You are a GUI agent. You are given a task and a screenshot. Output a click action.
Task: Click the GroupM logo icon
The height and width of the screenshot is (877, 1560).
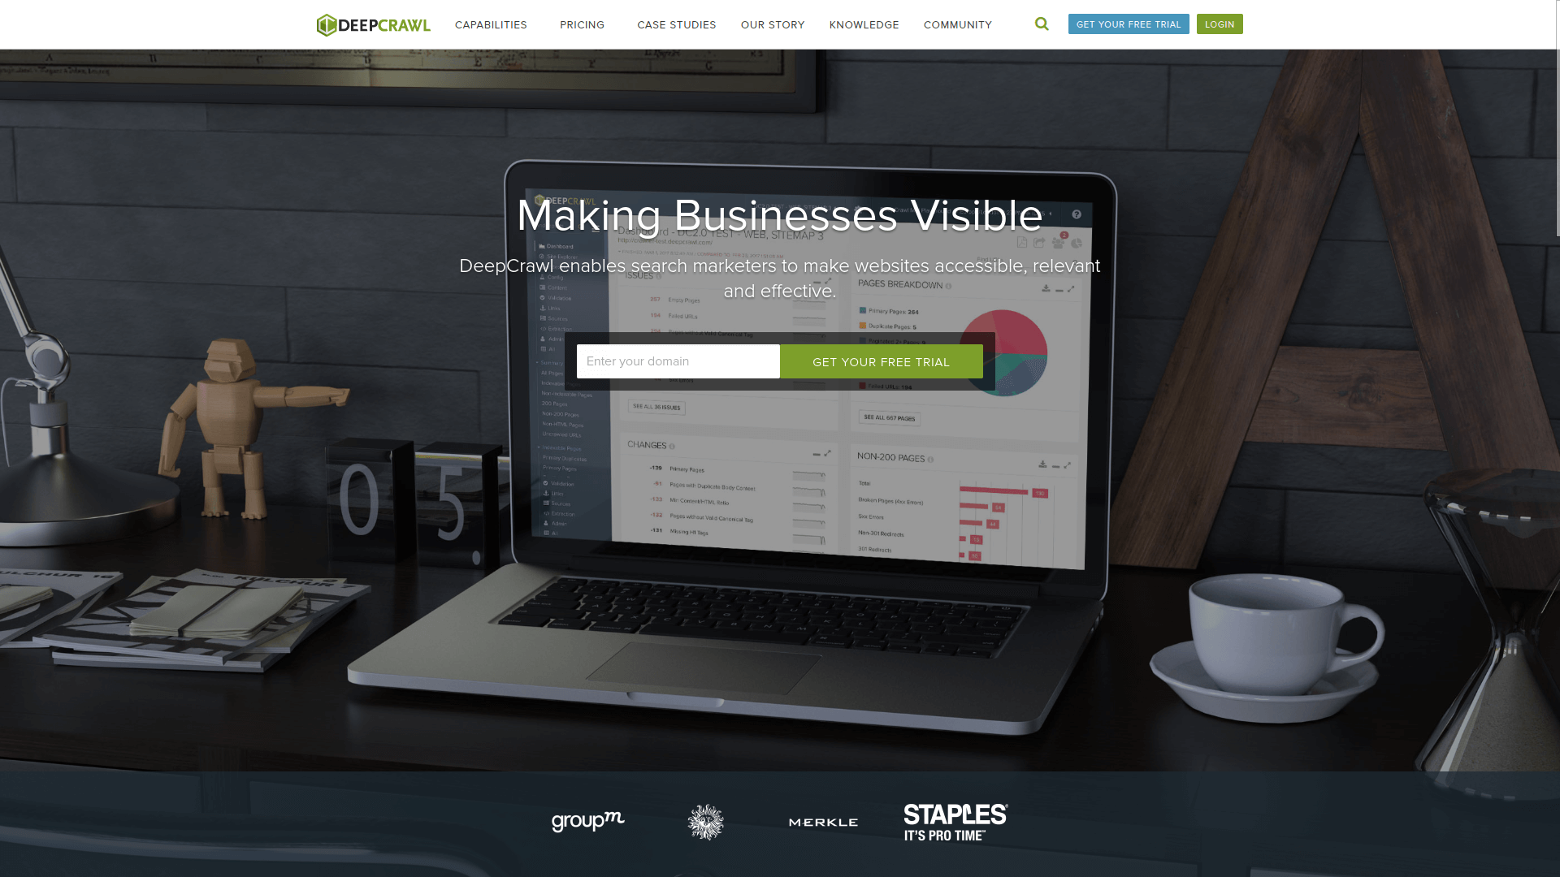point(587,820)
